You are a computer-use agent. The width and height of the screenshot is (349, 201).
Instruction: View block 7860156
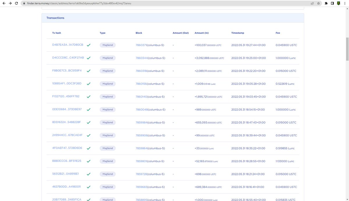point(141,84)
